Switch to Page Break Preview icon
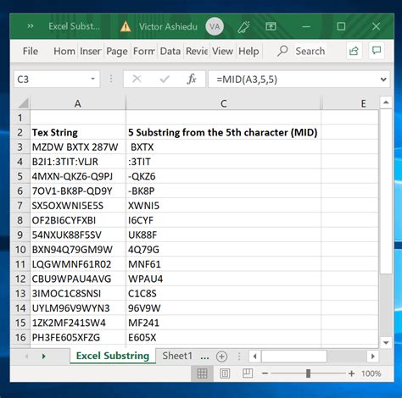Screen dimensions: 402x398 click(x=248, y=373)
